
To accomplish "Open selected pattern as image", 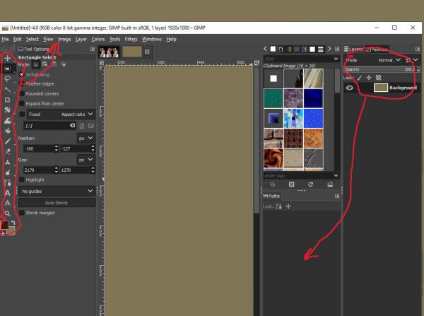I will [330, 185].
